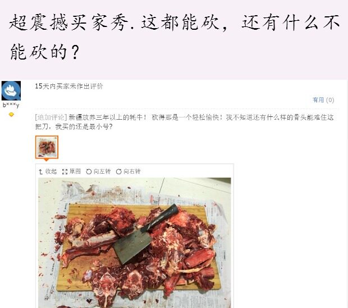
Task: Click the enlarged meat and cleaver photo
Action: pyautogui.click(x=135, y=243)
